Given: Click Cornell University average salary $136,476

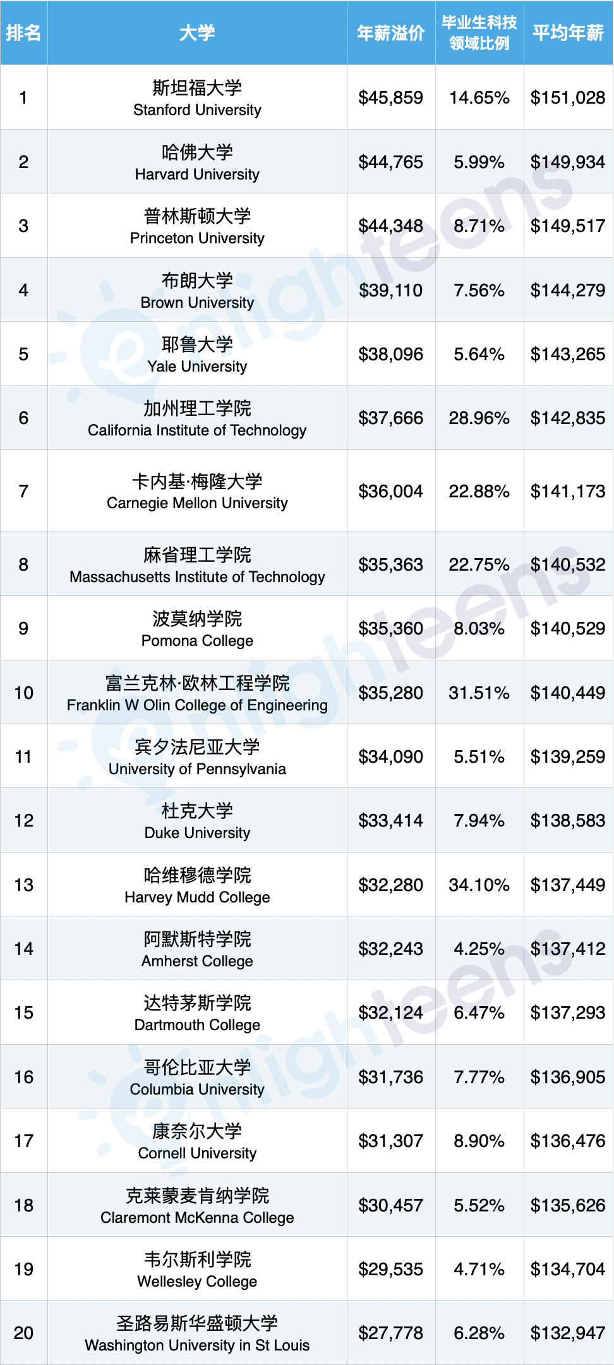Looking at the screenshot, I should coord(568,1141).
